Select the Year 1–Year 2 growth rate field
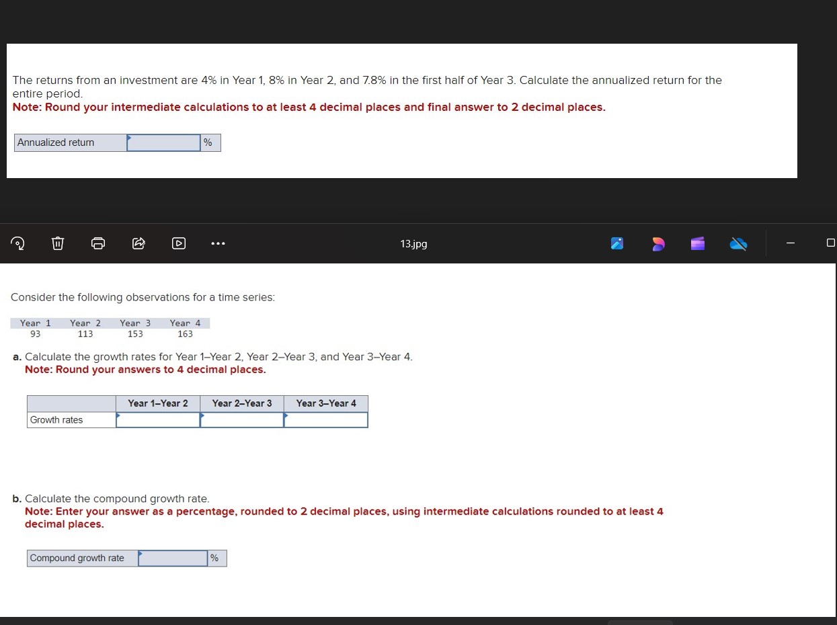The width and height of the screenshot is (837, 625). pyautogui.click(x=158, y=420)
